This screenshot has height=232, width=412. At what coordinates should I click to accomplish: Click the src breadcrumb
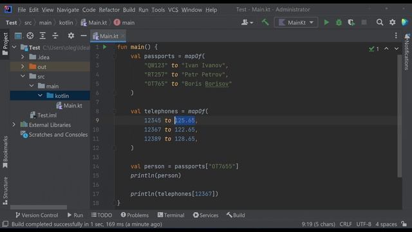click(x=28, y=23)
